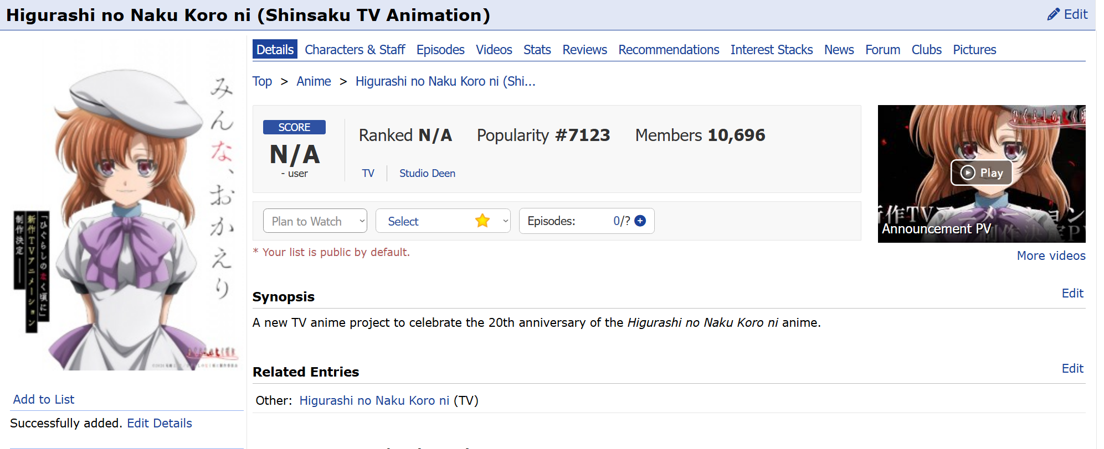Click Edit link beside Synopsis heading
Screen dimensions: 1104x449
click(x=1072, y=293)
